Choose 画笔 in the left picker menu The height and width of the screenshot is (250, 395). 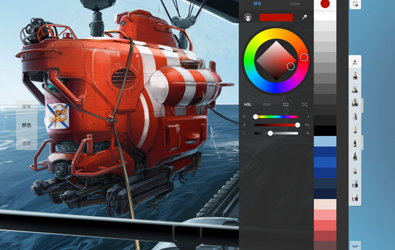pyautogui.click(x=26, y=107)
